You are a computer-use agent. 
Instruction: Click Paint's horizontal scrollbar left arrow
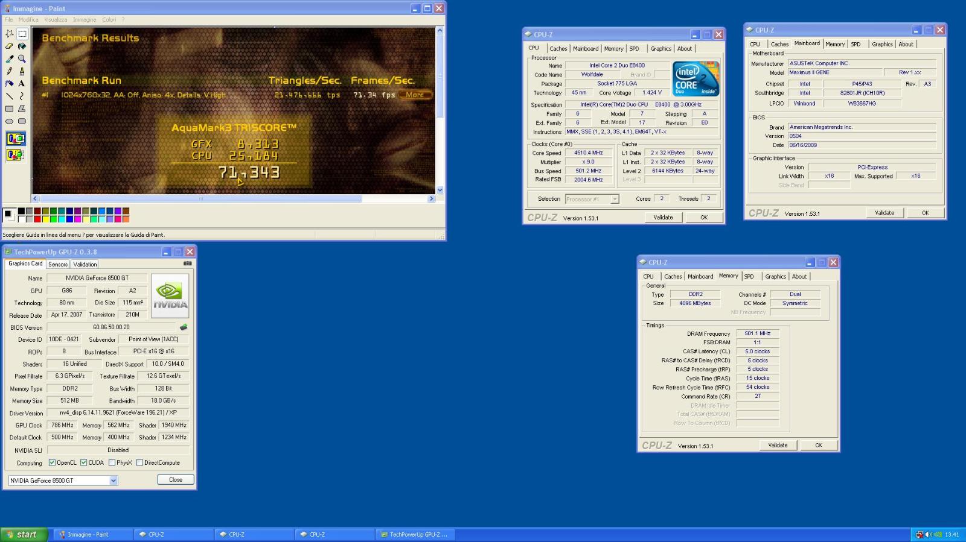[36, 198]
